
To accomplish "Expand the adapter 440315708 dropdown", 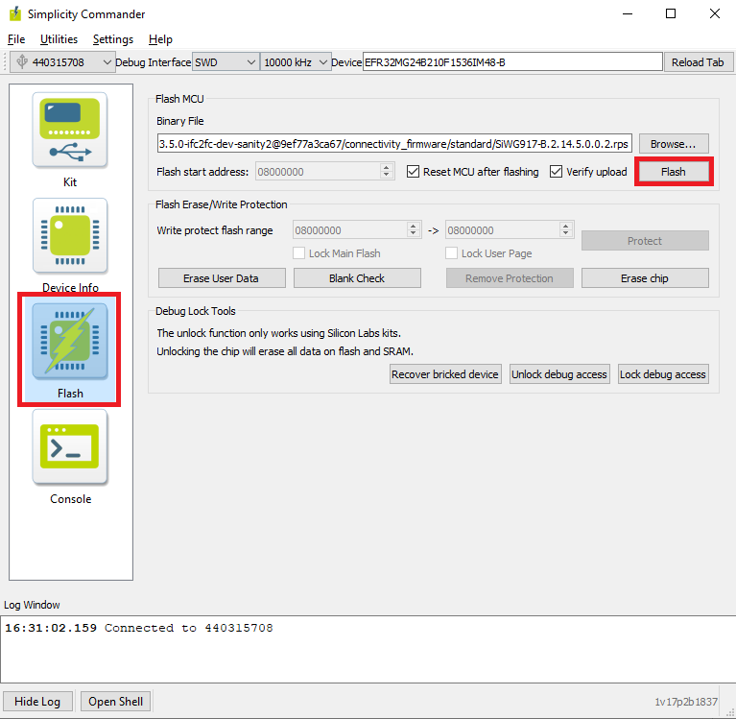I will [62, 62].
